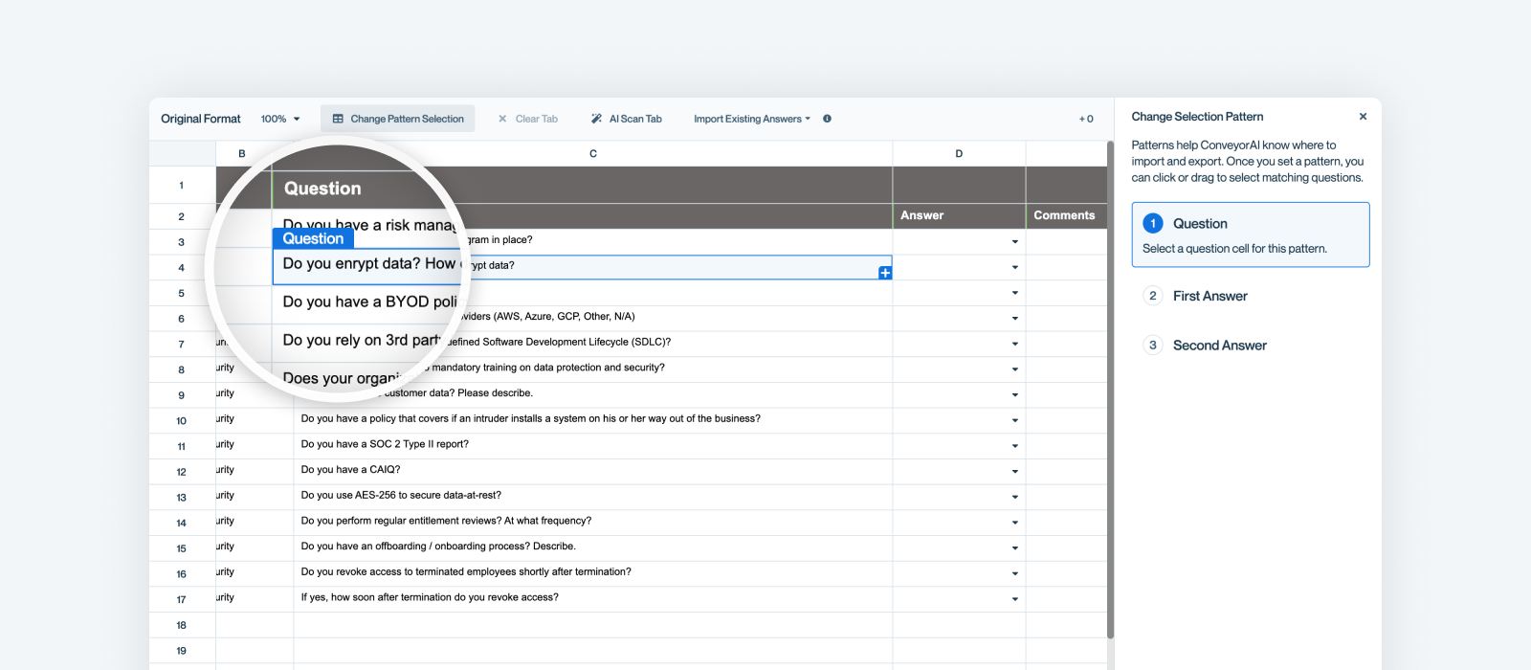Click 'Do you perform regular entitlement reviews' cell
The height and width of the screenshot is (670, 1531).
(593, 521)
